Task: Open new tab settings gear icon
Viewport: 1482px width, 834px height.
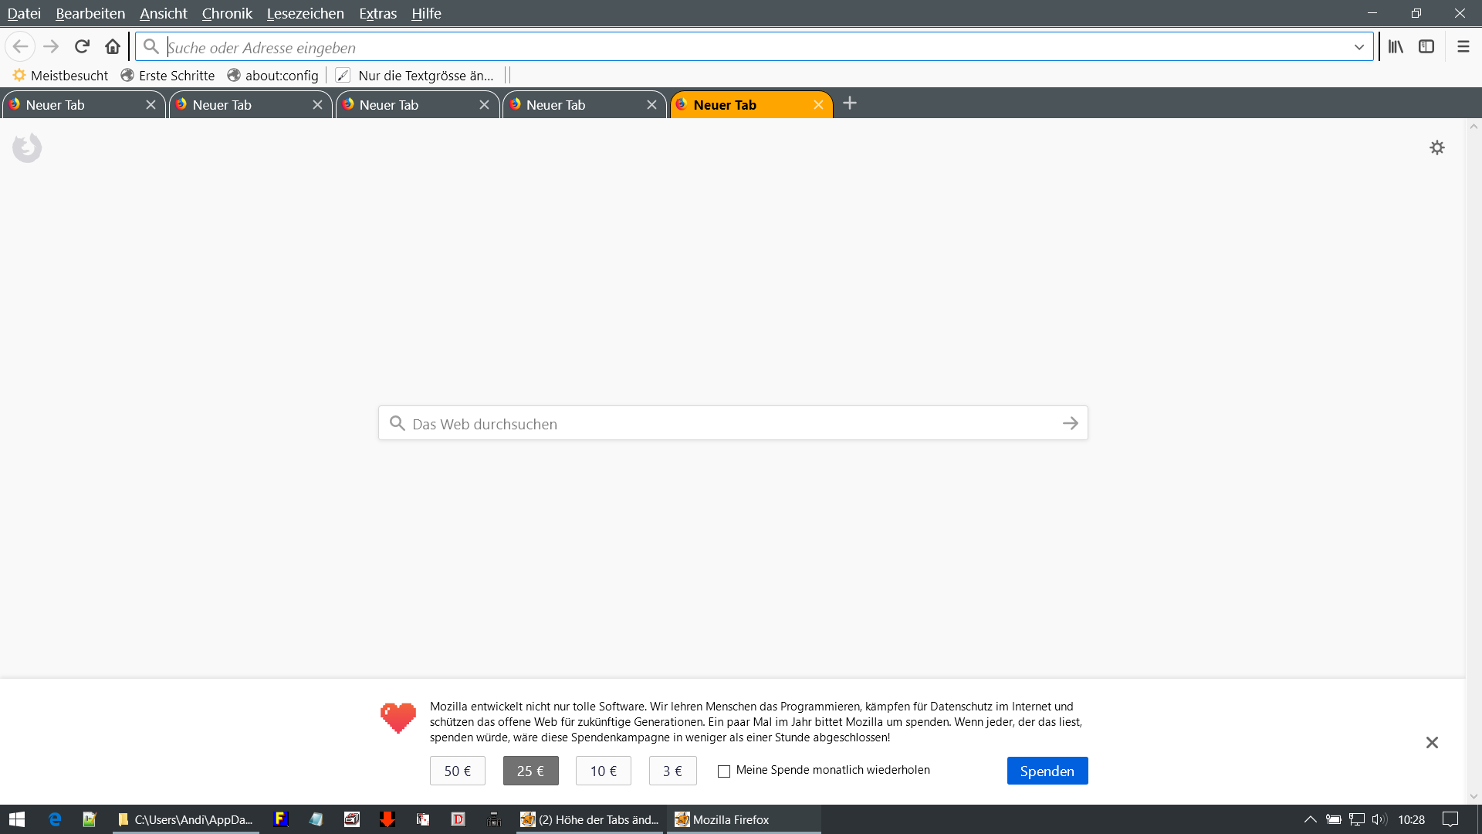Action: click(x=1436, y=147)
